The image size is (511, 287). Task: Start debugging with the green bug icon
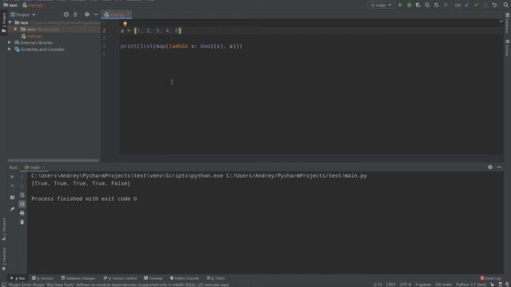point(409,5)
